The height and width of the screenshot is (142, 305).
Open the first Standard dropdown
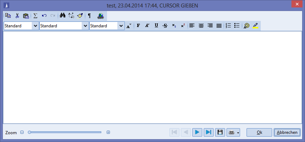35,26
